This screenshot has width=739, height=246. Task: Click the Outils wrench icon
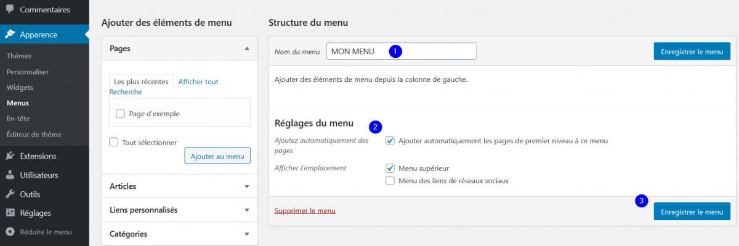(x=10, y=194)
